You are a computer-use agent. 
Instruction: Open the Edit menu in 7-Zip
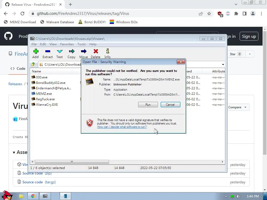click(43, 44)
